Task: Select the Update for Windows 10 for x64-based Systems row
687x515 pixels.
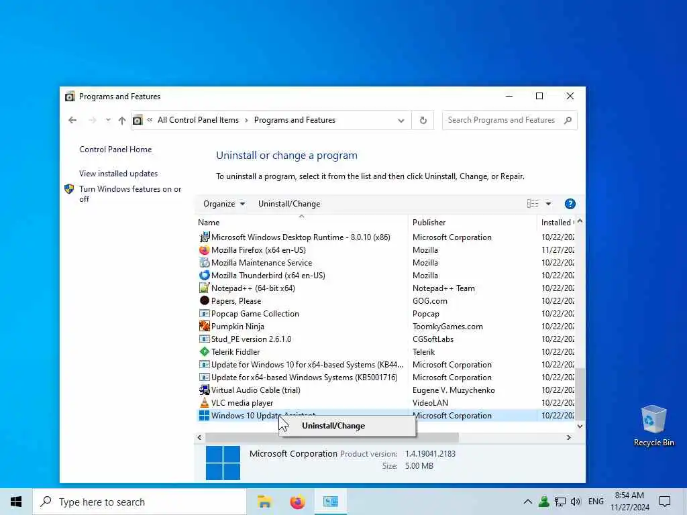Action: (x=386, y=365)
